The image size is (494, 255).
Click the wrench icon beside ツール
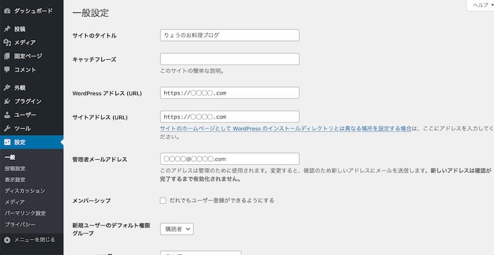click(7, 128)
